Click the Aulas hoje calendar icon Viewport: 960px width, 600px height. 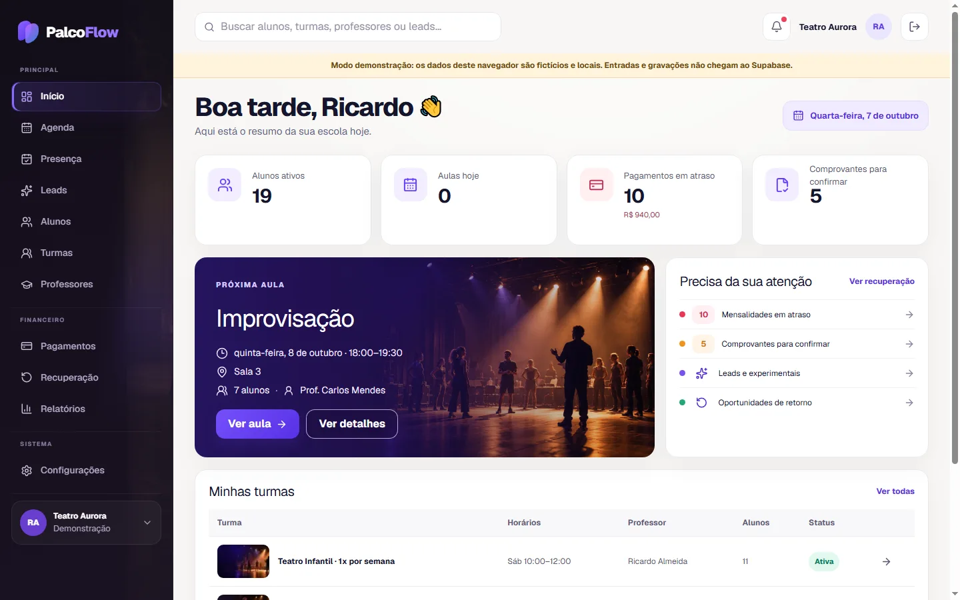click(411, 185)
